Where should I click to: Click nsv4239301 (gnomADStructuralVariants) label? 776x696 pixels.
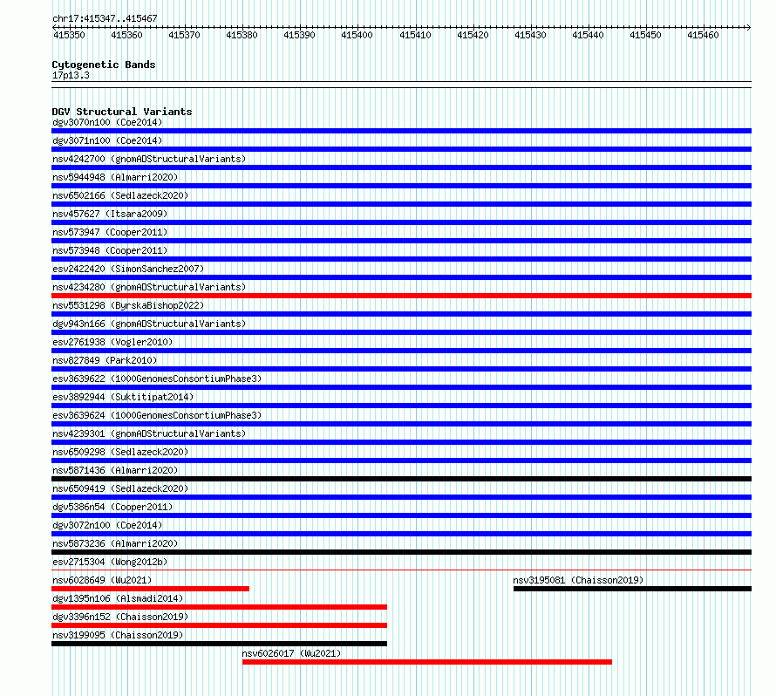(149, 433)
